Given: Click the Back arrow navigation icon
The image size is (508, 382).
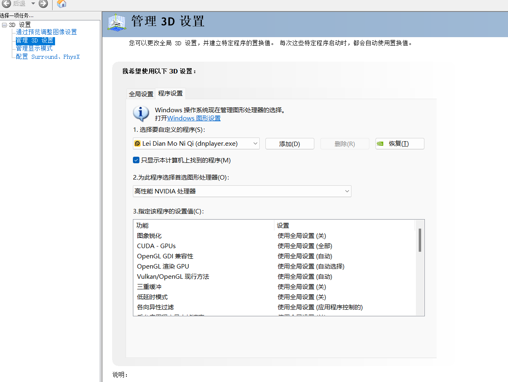Looking at the screenshot, I should point(7,4).
